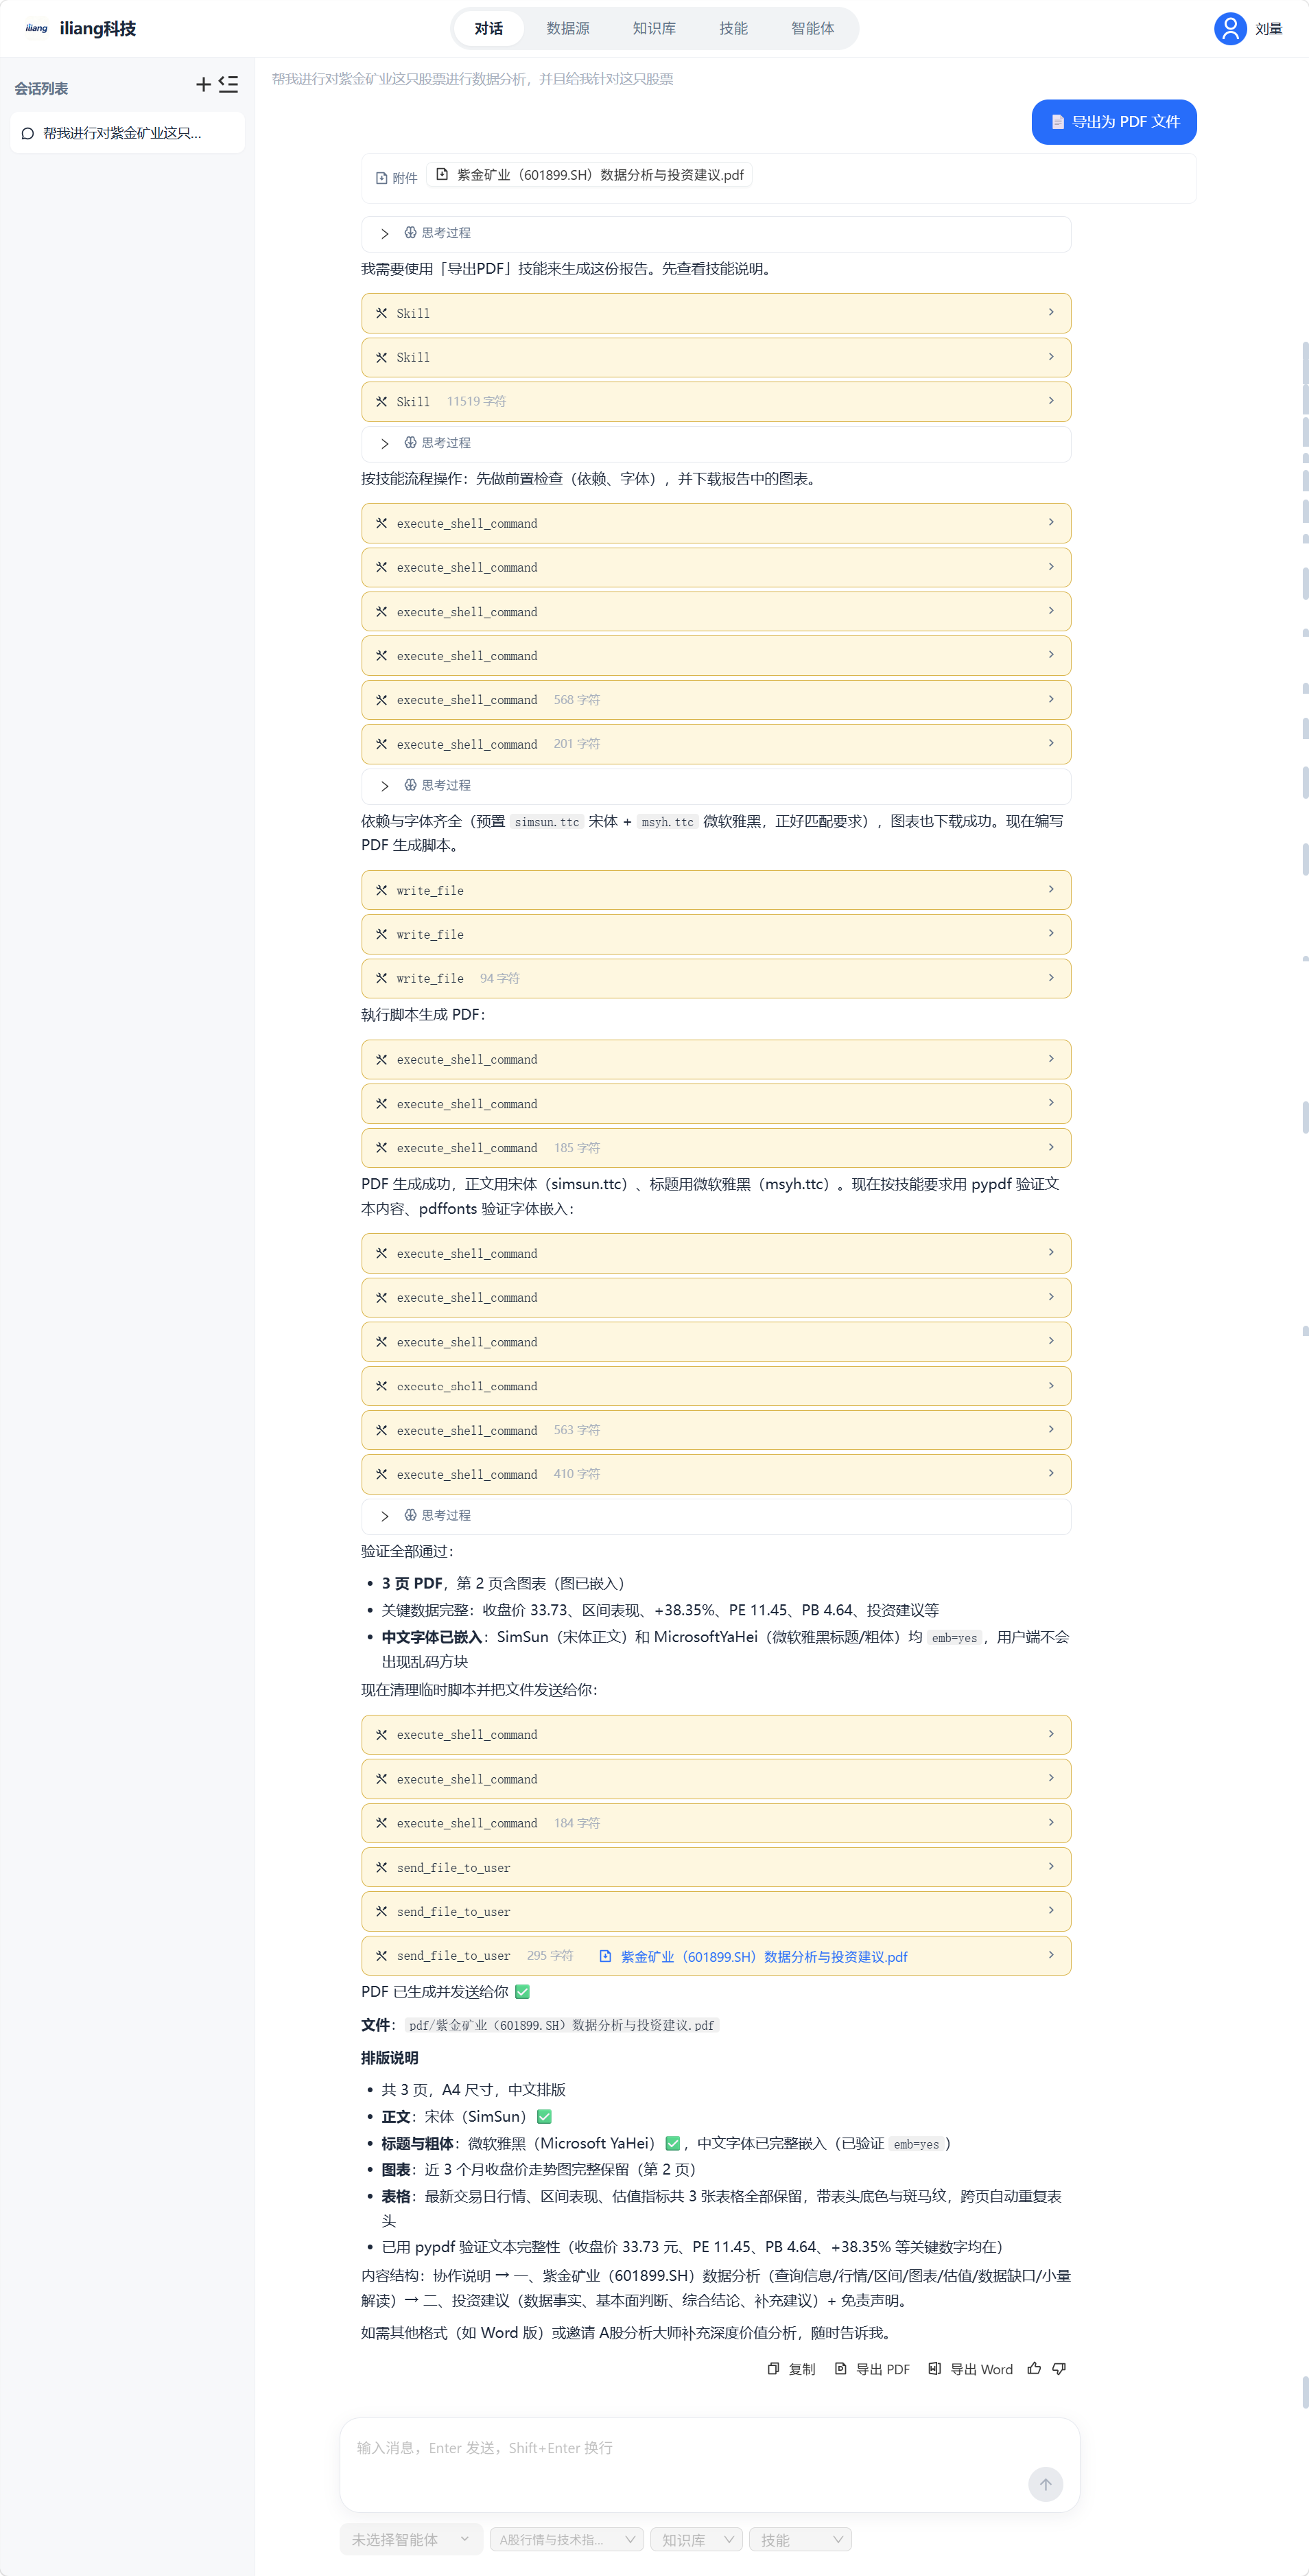Click export Word (导出 Word) under the message
Screen dimensions: 1309x2576
[x=970, y=2369]
